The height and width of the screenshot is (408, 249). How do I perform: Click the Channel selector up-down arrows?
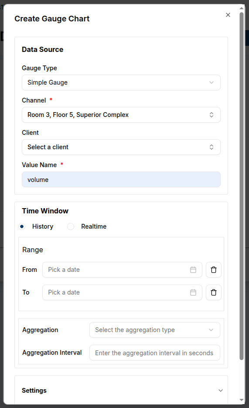click(211, 115)
